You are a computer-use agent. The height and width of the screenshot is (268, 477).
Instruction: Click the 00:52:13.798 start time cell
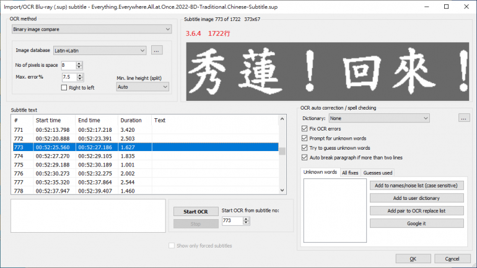point(53,130)
